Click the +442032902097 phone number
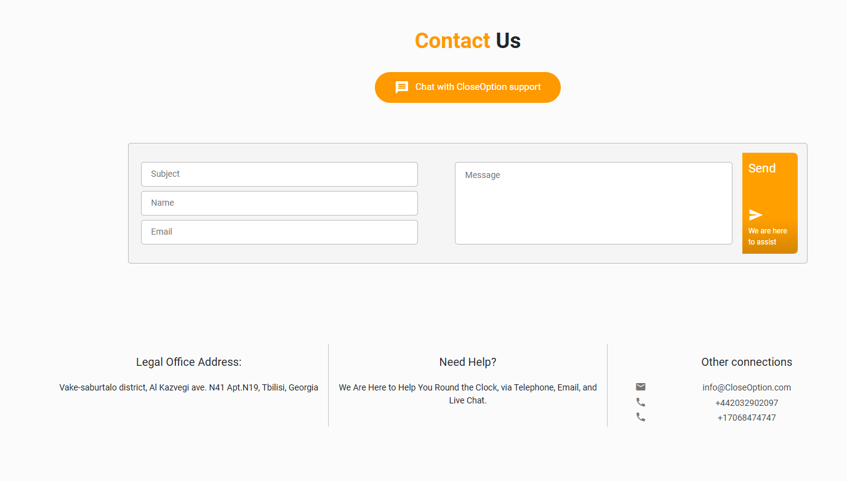Image resolution: width=847 pixels, height=481 pixels. 746,403
